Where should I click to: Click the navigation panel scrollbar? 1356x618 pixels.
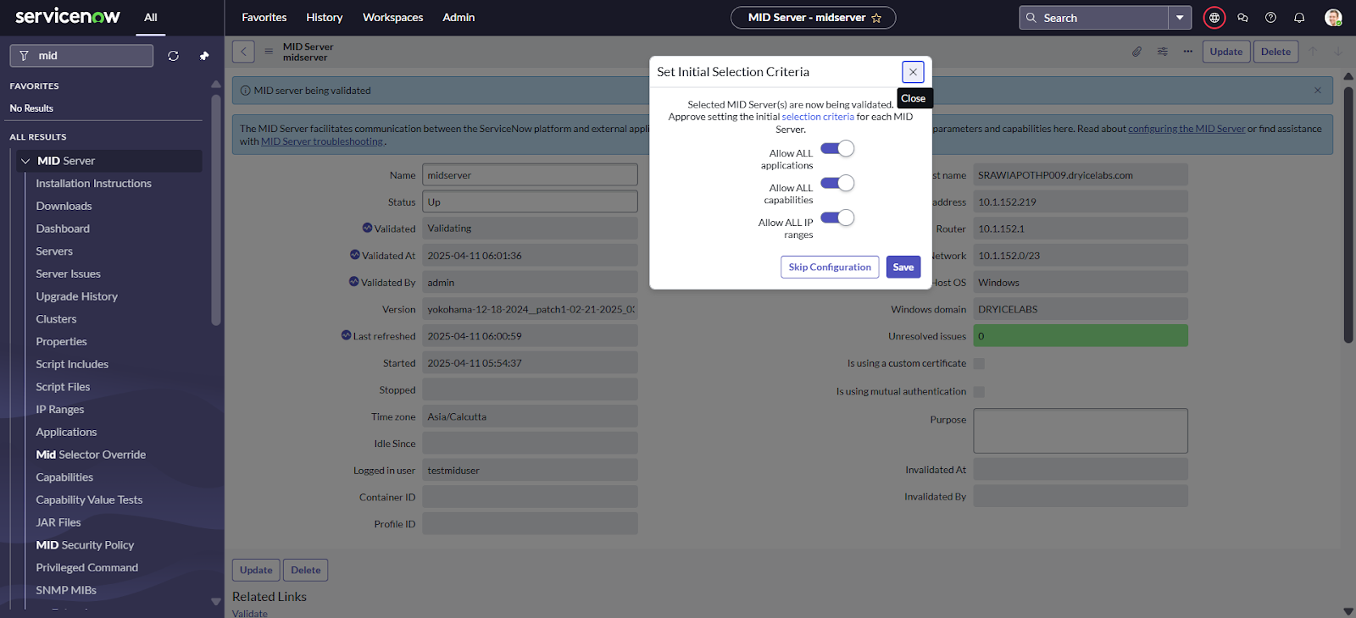[x=216, y=210]
